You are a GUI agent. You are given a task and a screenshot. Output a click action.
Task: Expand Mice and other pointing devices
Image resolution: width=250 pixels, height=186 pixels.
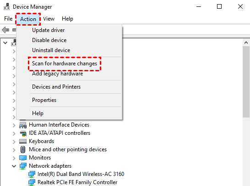tap(14, 150)
